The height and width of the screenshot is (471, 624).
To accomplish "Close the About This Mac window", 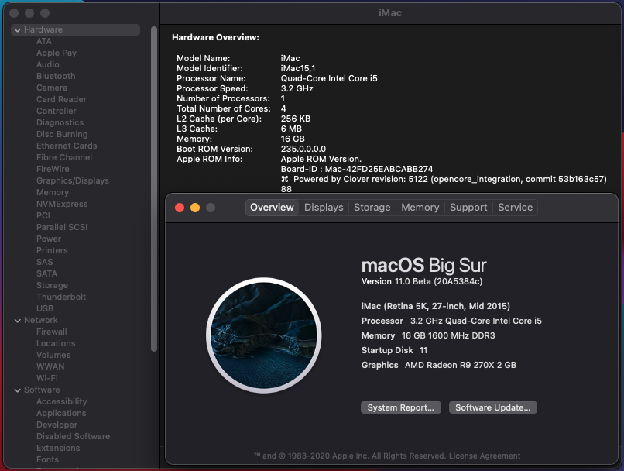I will coord(180,208).
